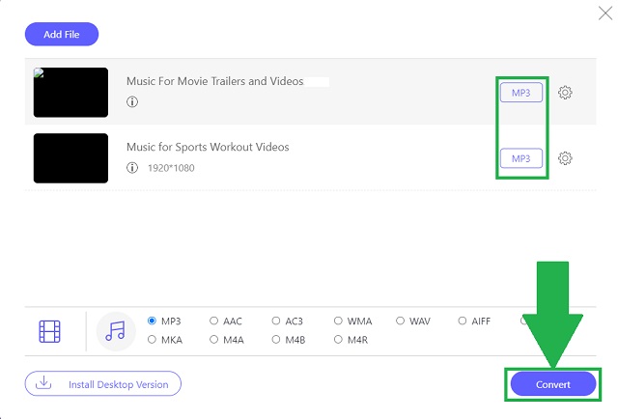The width and height of the screenshot is (618, 419).
Task: Click the download icon in Install Desktop Version
Action: (x=43, y=382)
